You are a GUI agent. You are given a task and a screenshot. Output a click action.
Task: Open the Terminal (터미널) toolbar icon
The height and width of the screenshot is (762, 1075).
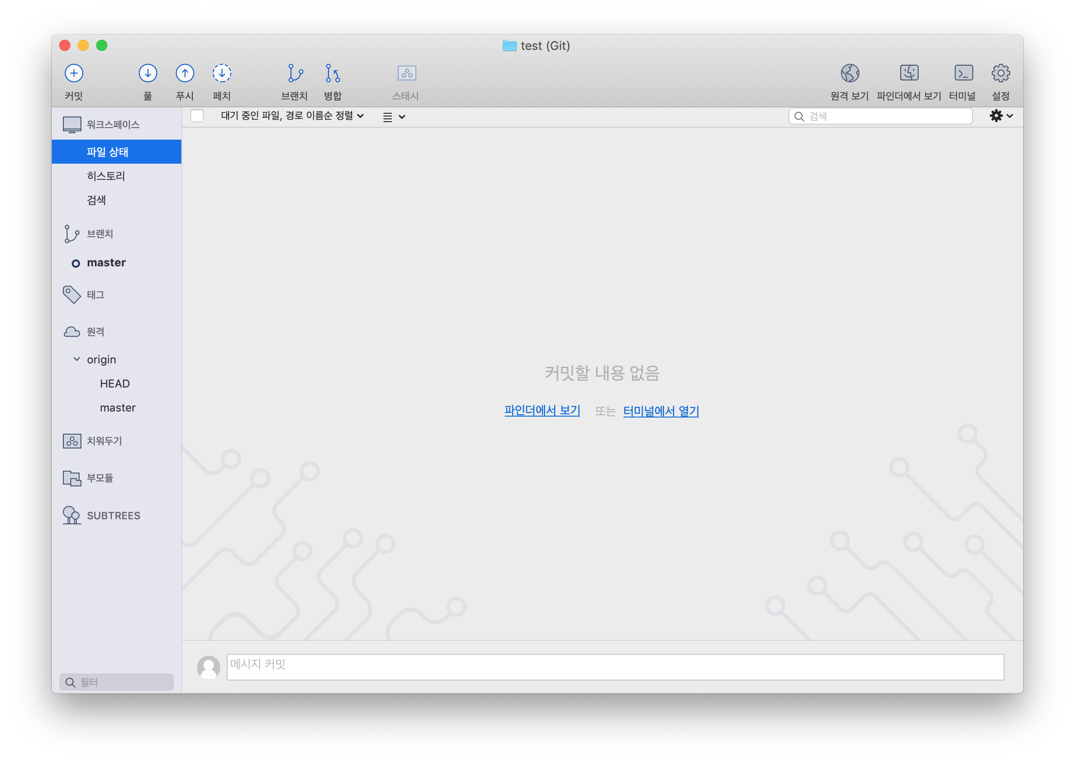coord(963,73)
